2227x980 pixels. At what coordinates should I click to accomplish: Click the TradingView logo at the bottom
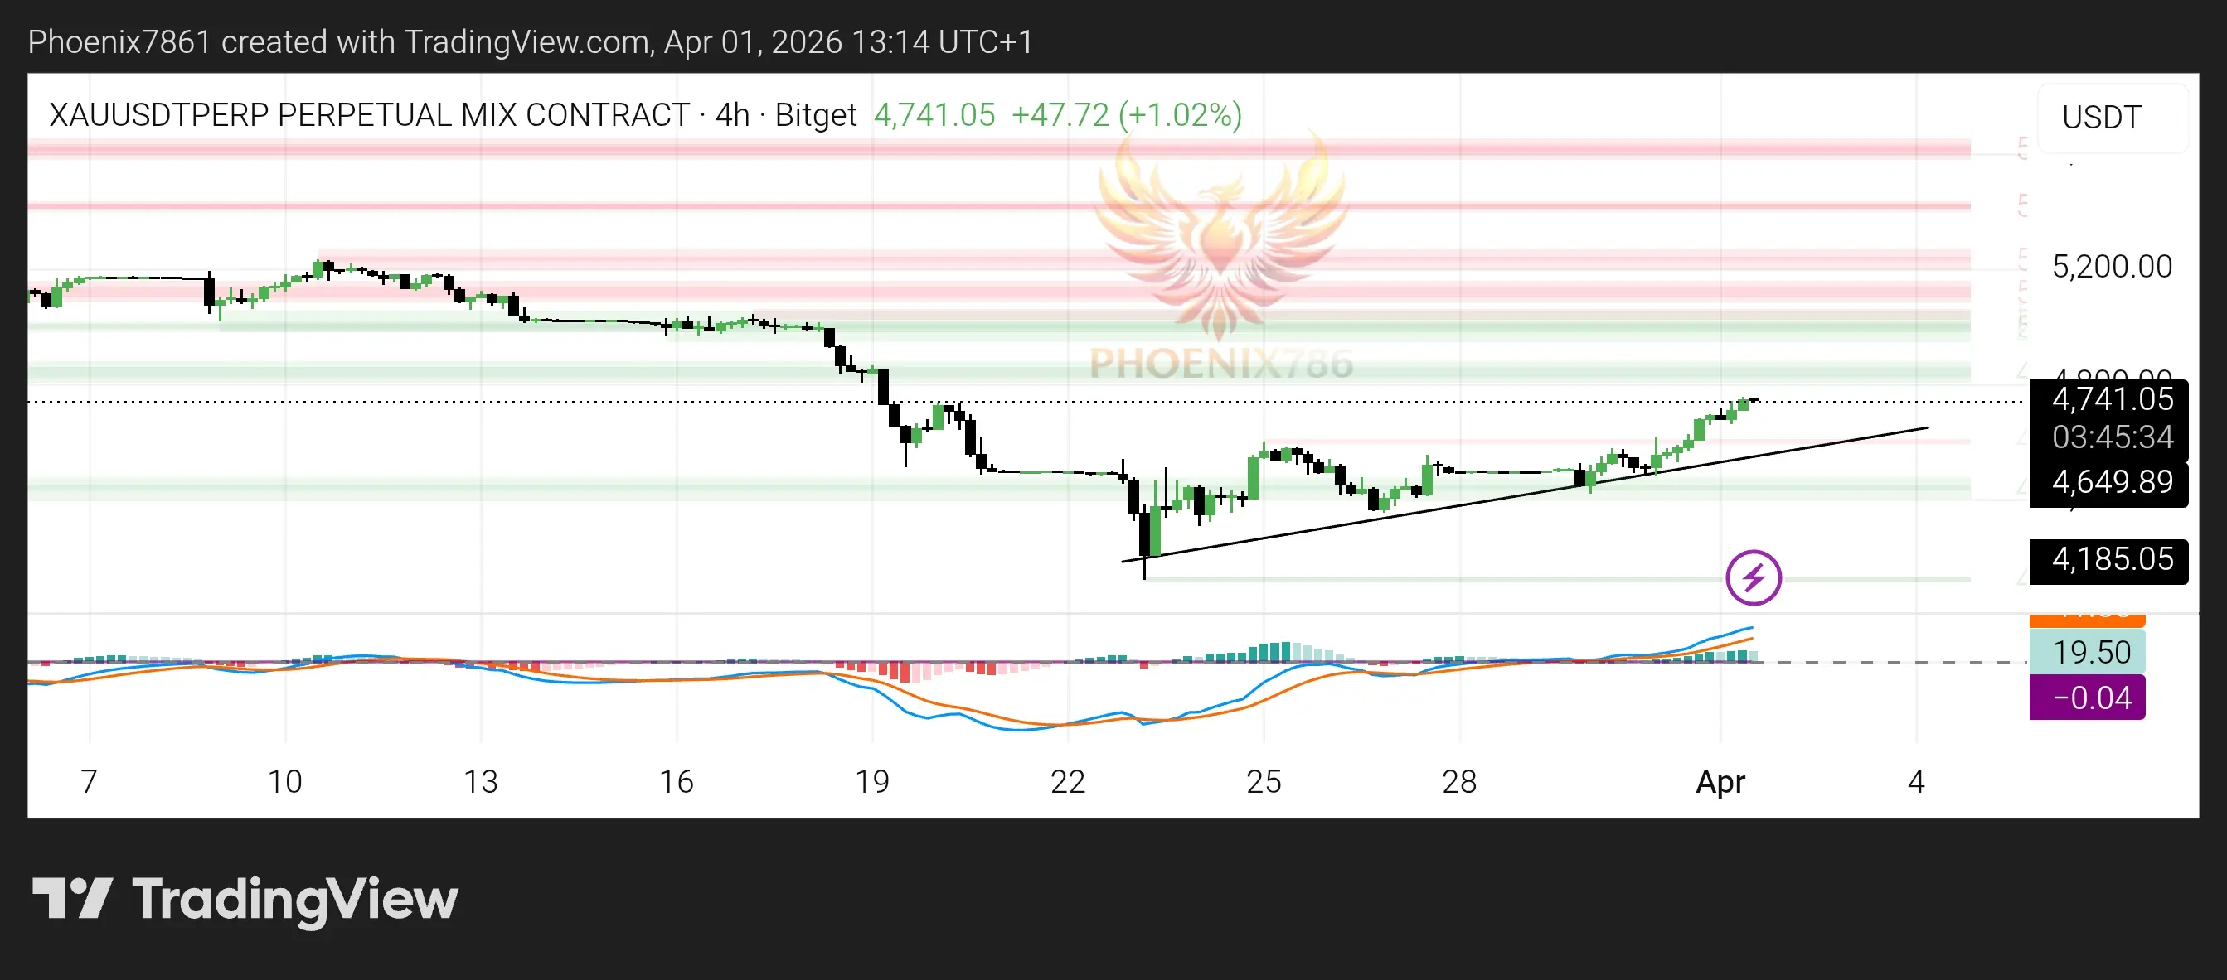tap(245, 899)
